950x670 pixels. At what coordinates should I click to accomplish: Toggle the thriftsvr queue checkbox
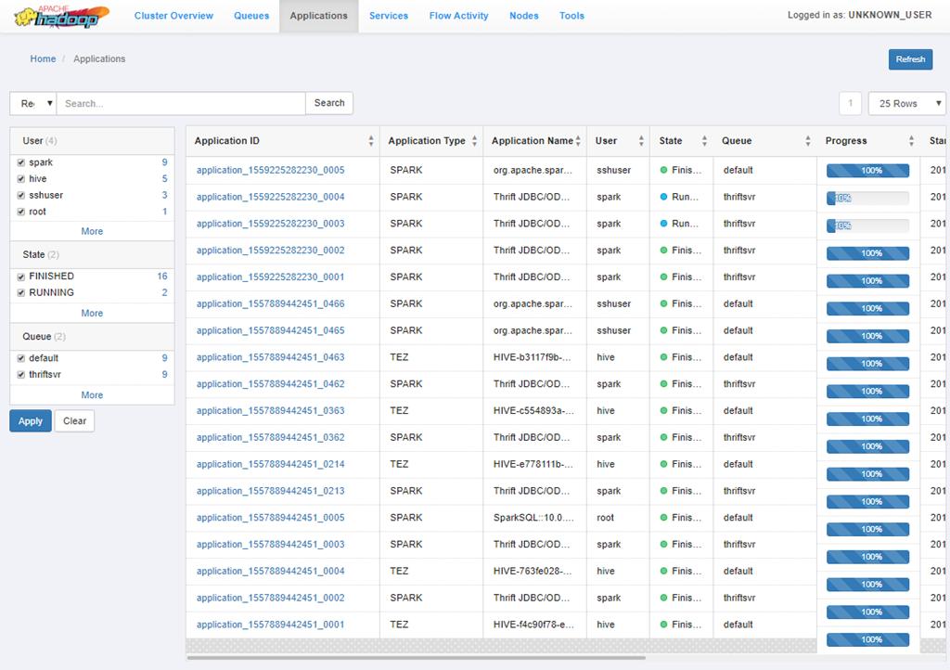[x=21, y=375]
